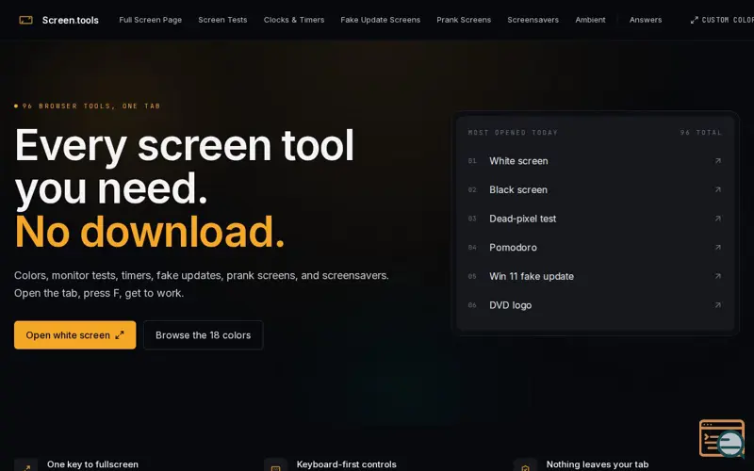754x471 pixels.
Task: Go to Screensavers nav item
Action: (533, 20)
